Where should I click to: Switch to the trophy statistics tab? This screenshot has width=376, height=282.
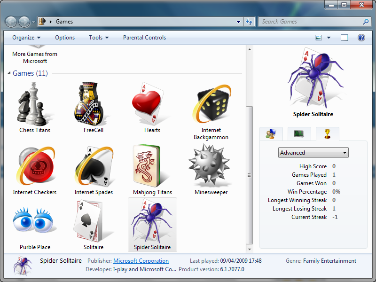click(327, 134)
